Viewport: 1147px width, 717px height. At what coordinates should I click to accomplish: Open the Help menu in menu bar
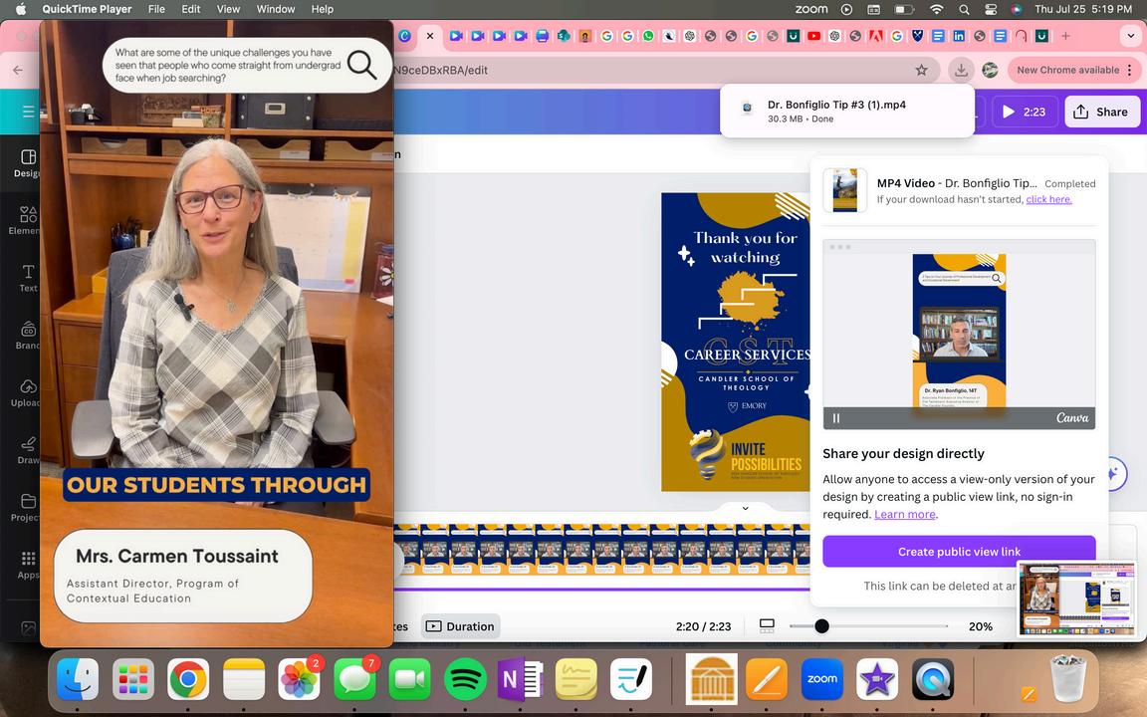coord(322,9)
